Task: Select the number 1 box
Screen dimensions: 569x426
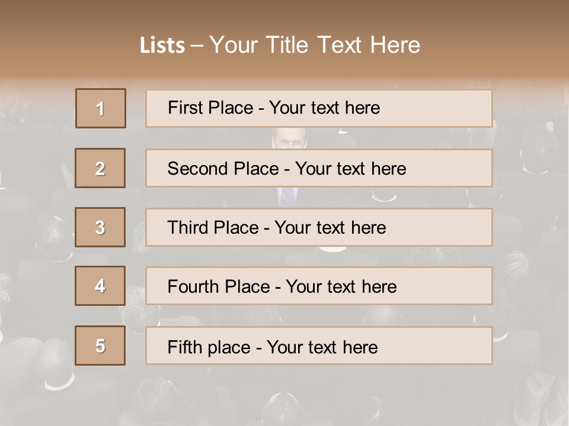Action: pos(101,108)
